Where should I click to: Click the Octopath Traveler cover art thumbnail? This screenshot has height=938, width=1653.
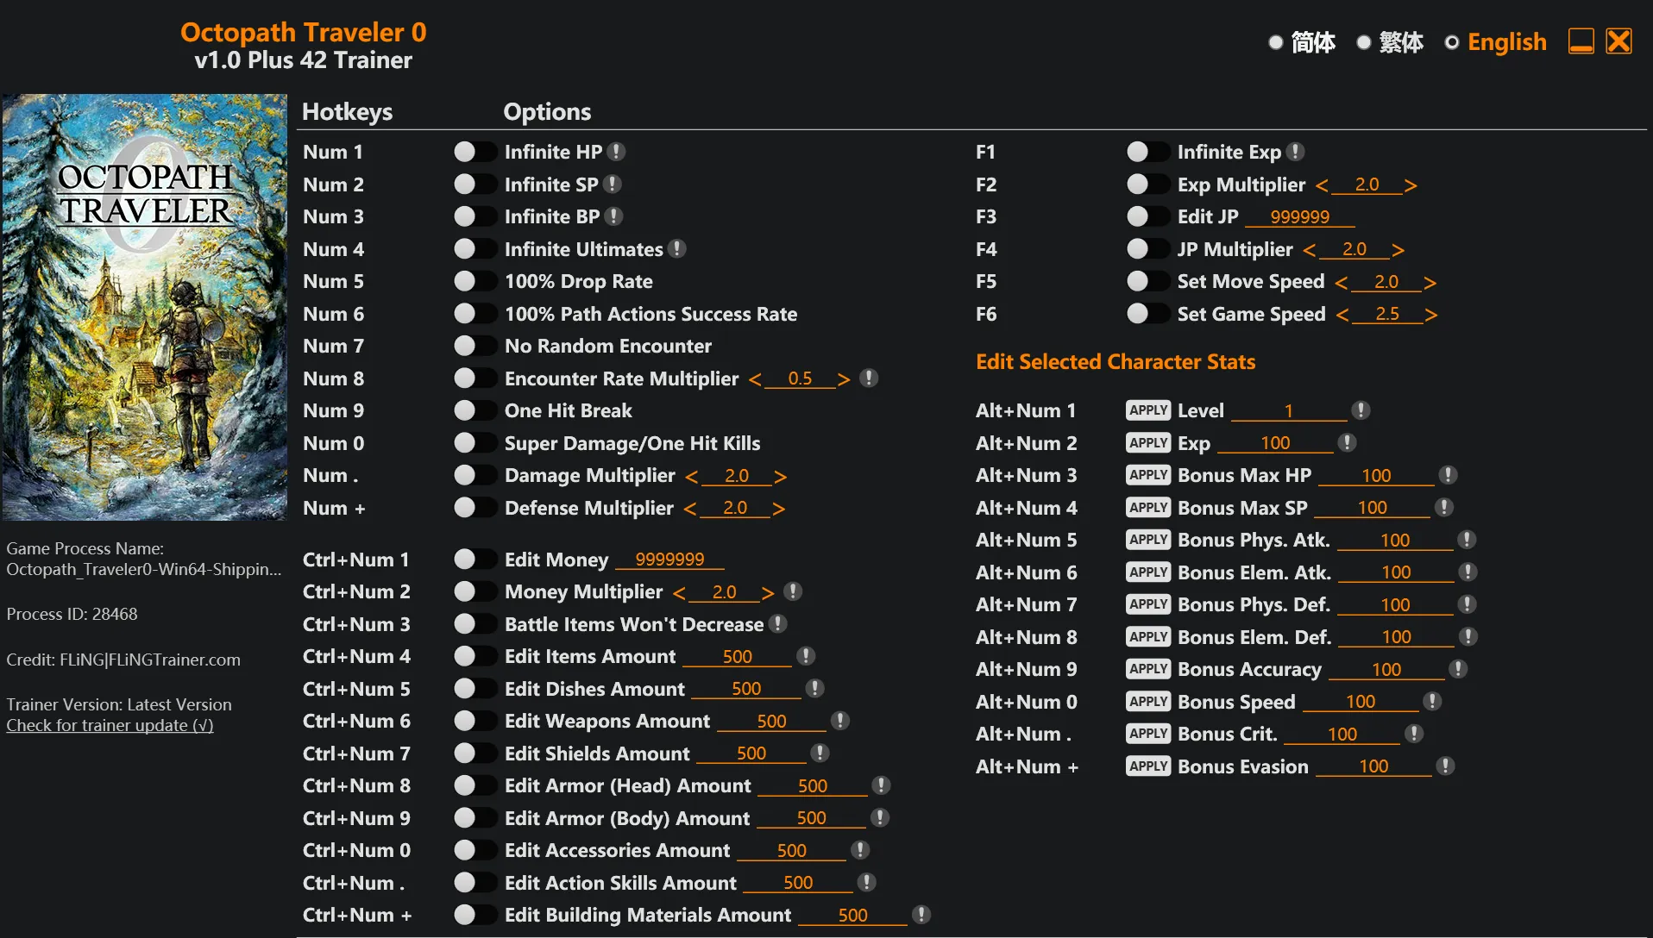[x=145, y=307]
